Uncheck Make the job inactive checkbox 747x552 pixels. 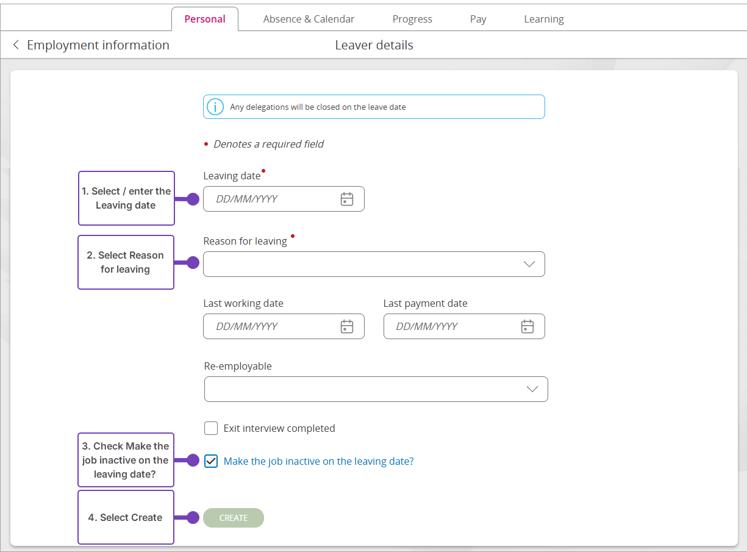[211, 461]
